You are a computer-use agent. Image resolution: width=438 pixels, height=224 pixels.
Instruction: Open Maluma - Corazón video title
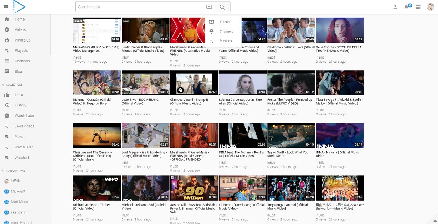[x=92, y=102]
